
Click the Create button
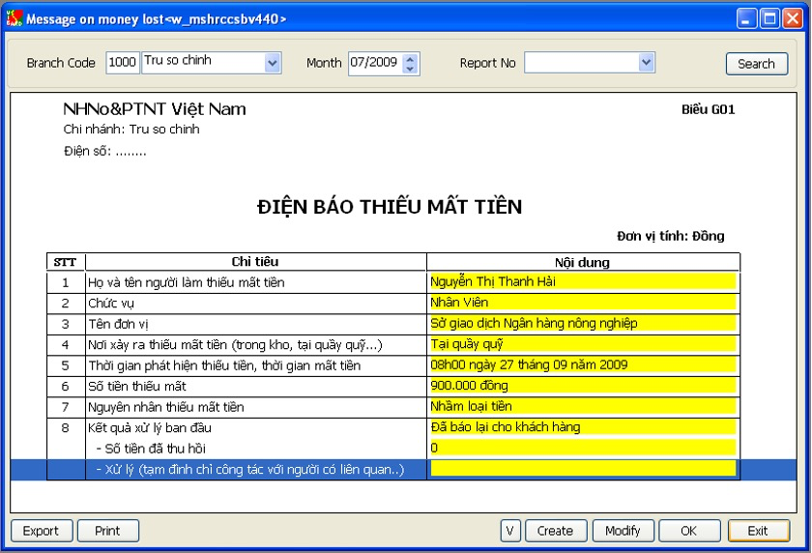(x=556, y=531)
